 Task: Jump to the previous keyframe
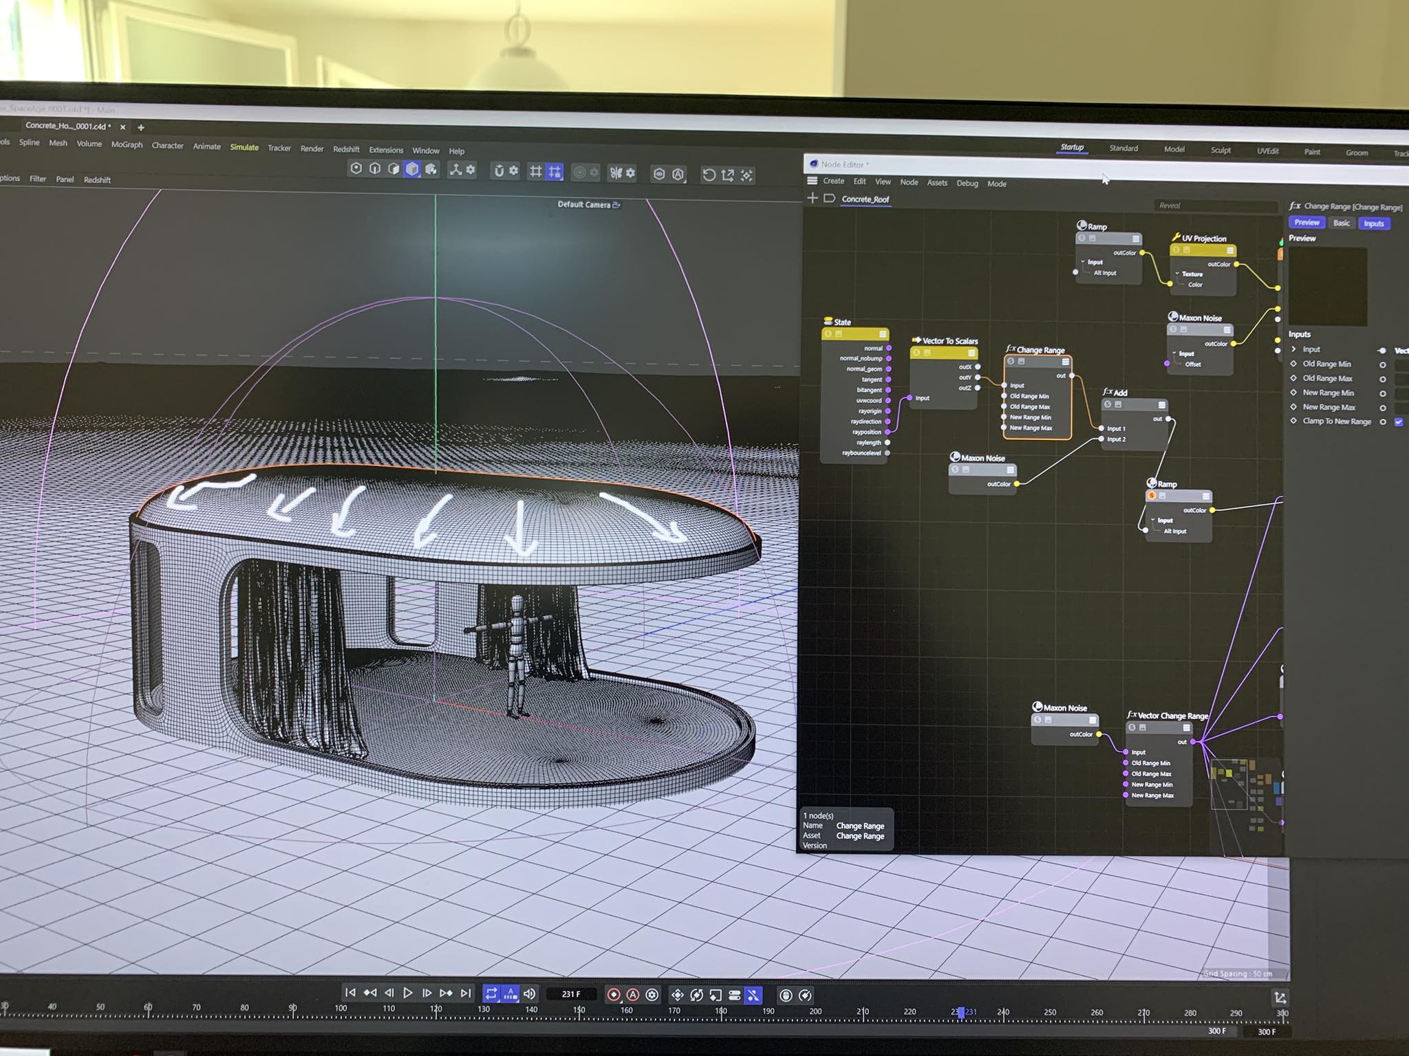coord(370,992)
